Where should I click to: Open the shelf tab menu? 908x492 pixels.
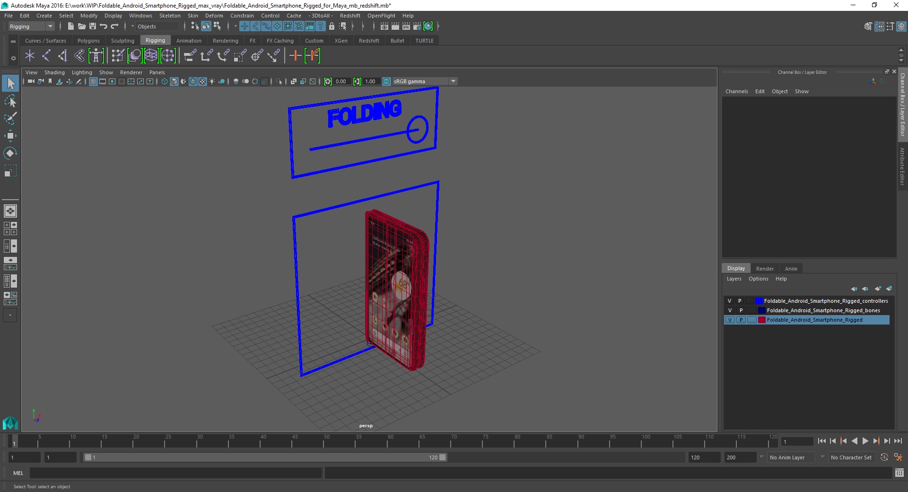(x=13, y=41)
